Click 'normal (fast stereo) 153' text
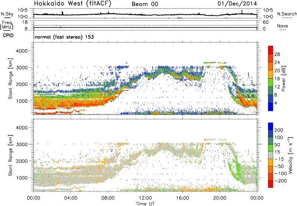This screenshot has height=206, width=297. [x=64, y=37]
